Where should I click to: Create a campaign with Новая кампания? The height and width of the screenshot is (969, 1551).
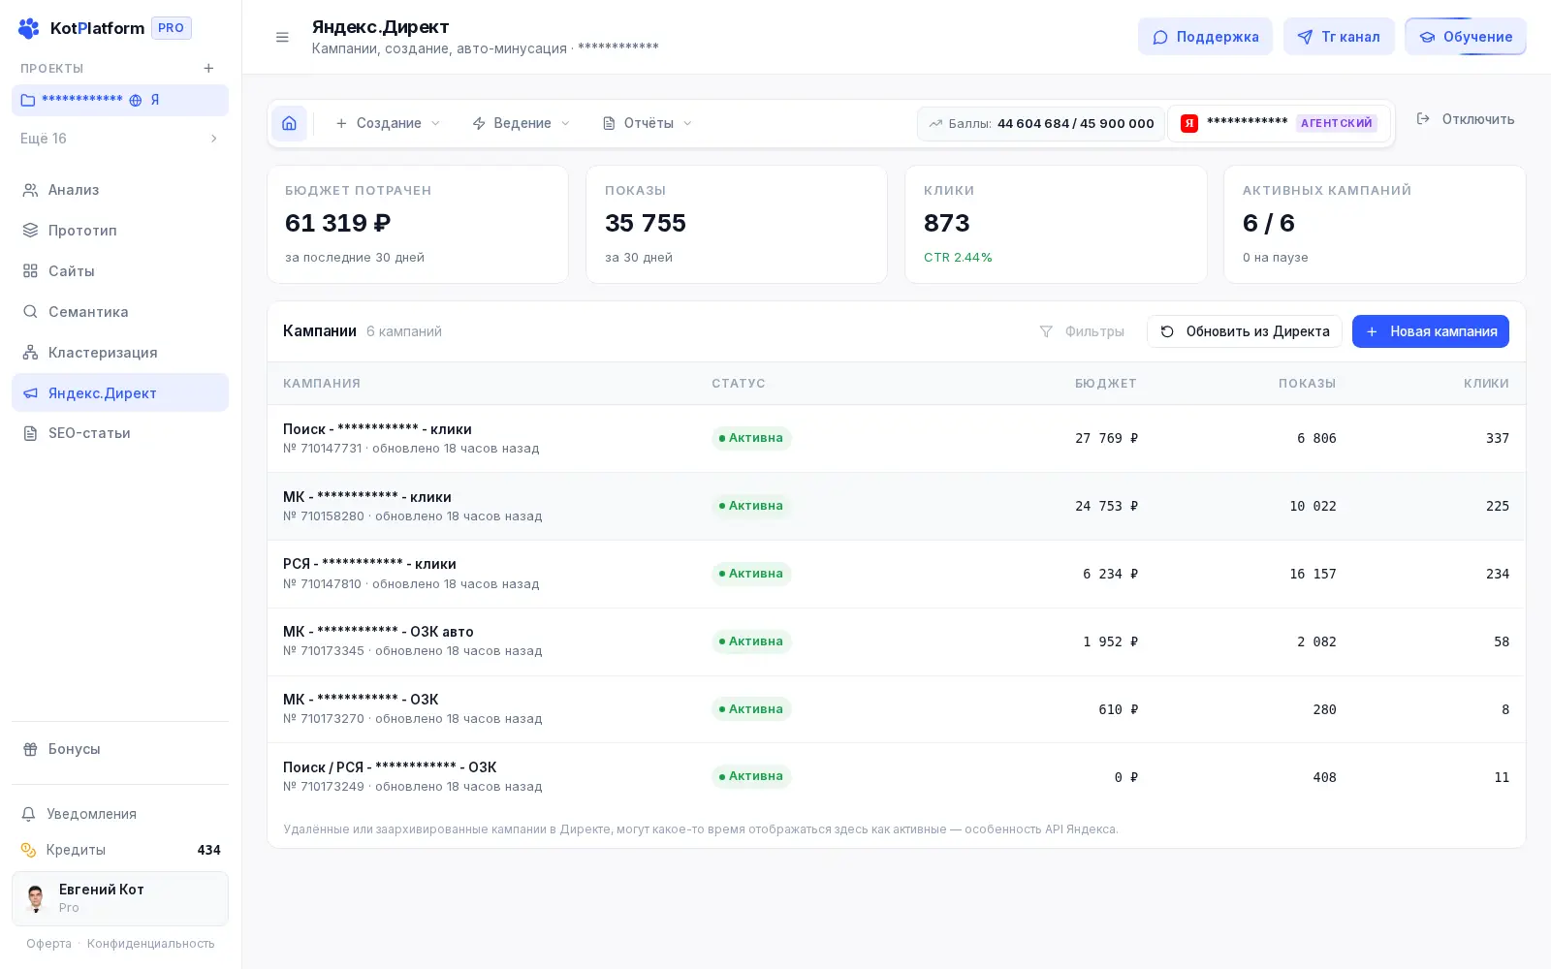click(1431, 331)
